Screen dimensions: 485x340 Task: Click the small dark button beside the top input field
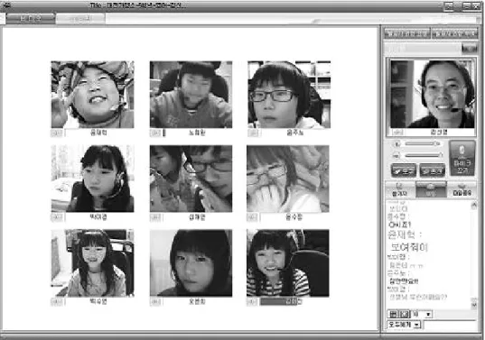point(470,49)
